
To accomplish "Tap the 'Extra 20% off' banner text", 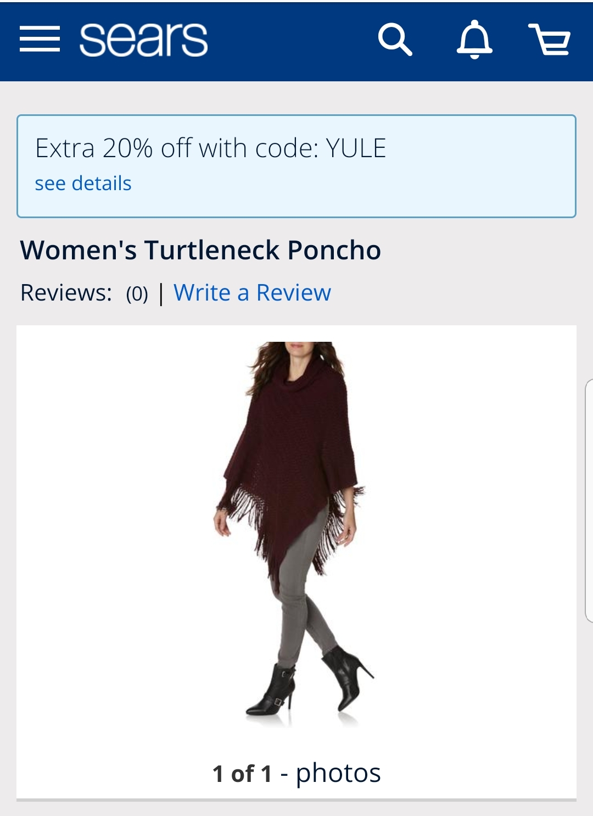I will pos(210,148).
